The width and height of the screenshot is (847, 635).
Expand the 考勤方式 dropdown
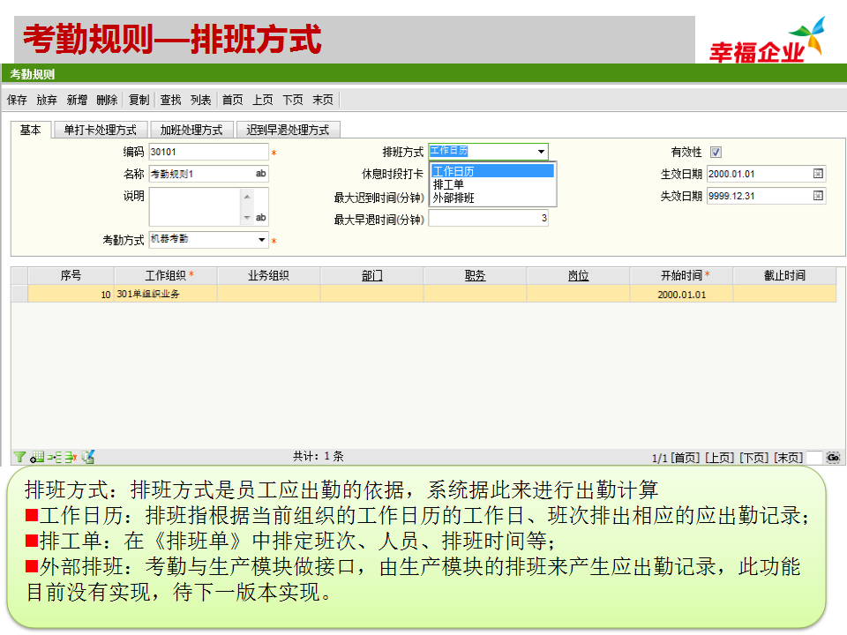point(262,240)
